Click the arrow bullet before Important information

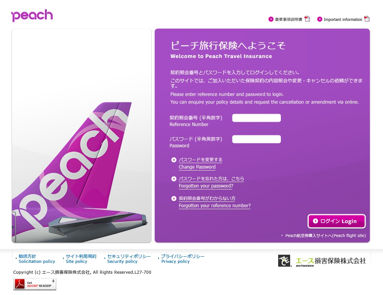320,19
